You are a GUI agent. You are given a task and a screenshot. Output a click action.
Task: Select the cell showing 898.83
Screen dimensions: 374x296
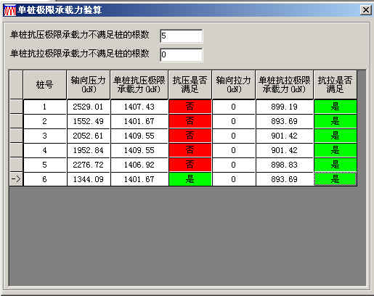click(285, 165)
